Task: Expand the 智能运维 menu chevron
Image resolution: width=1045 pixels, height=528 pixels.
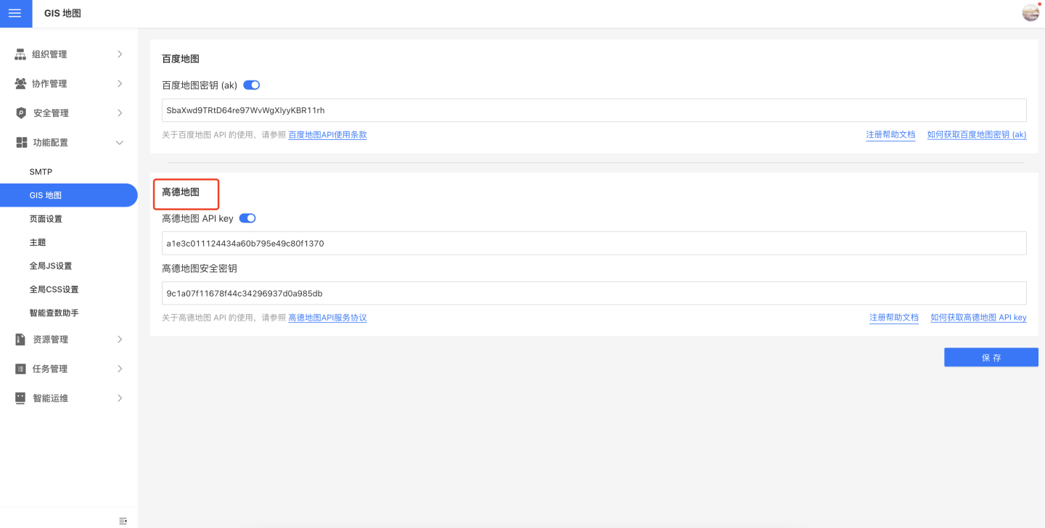Action: click(120, 398)
